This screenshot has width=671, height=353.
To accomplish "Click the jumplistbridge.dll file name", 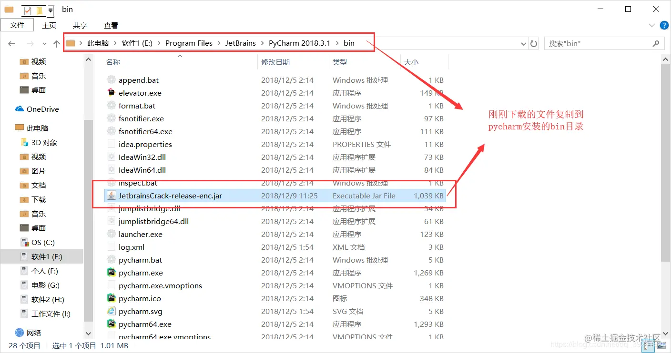I will tap(149, 208).
